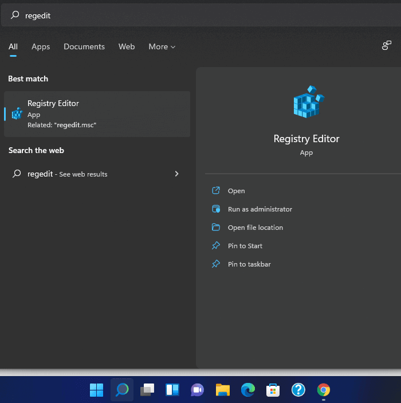Image resolution: width=401 pixels, height=403 pixels.
Task: Click the Related "regedit.msc" text
Action: pos(62,125)
